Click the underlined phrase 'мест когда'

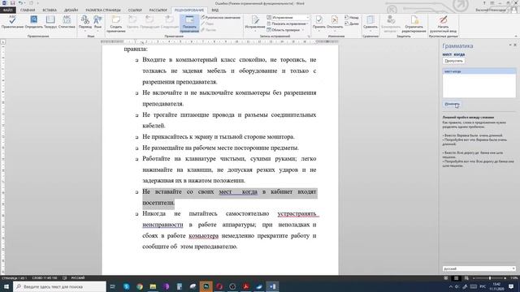pyautogui.click(x=238, y=191)
